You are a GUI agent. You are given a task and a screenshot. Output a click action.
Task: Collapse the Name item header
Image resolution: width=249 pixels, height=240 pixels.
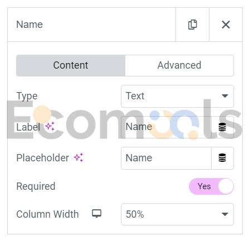tap(91, 25)
